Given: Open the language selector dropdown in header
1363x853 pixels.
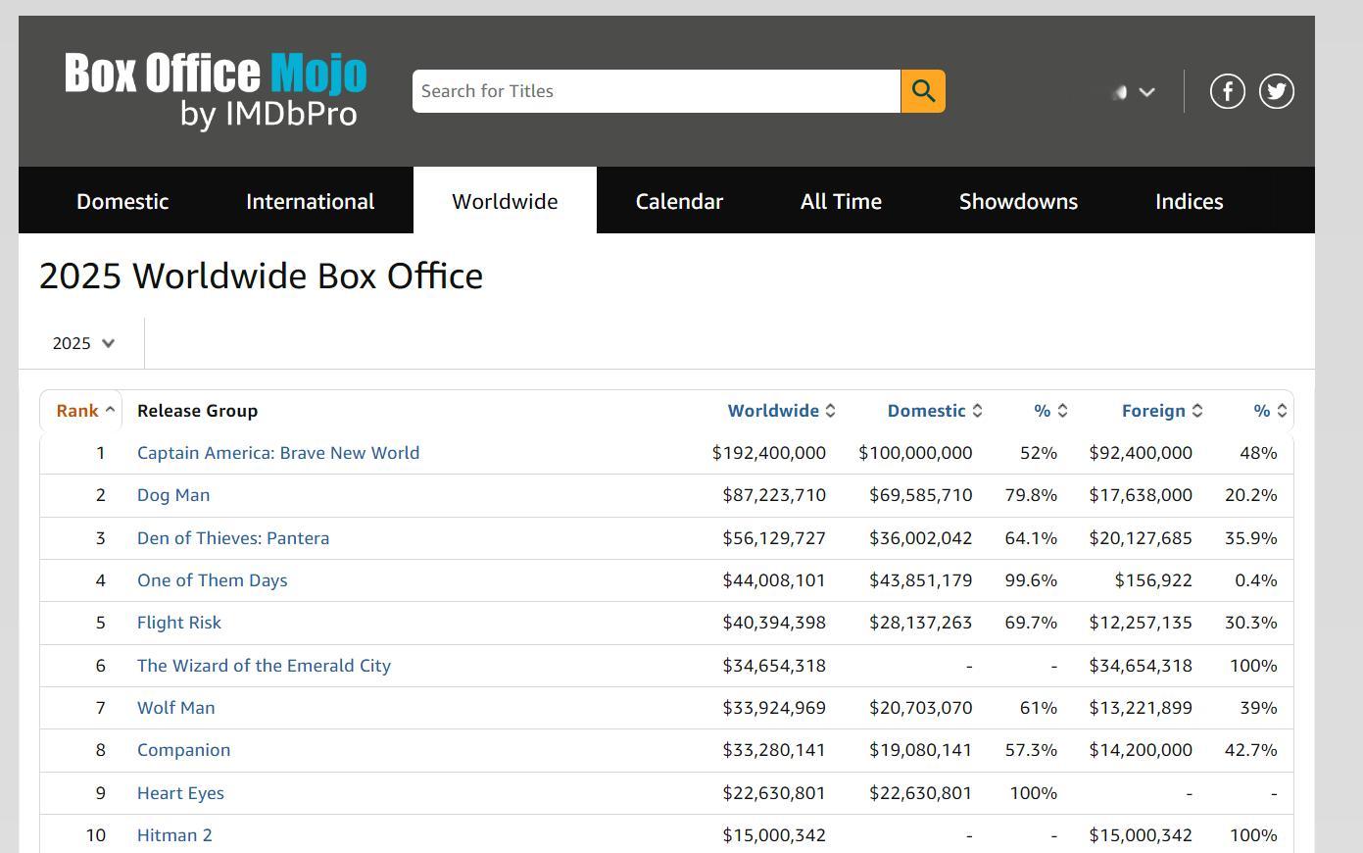Looking at the screenshot, I should (1134, 92).
